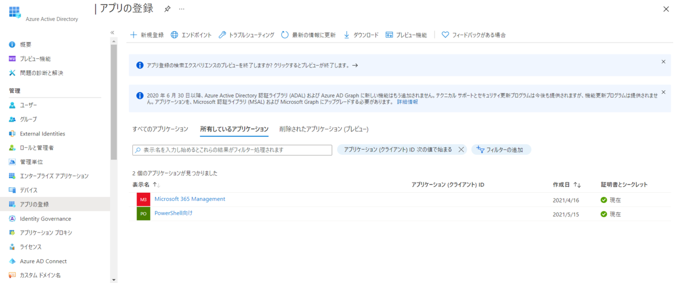This screenshot has height=283, width=682.
Task: Remove the client ID filter with X
Action: [x=461, y=150]
